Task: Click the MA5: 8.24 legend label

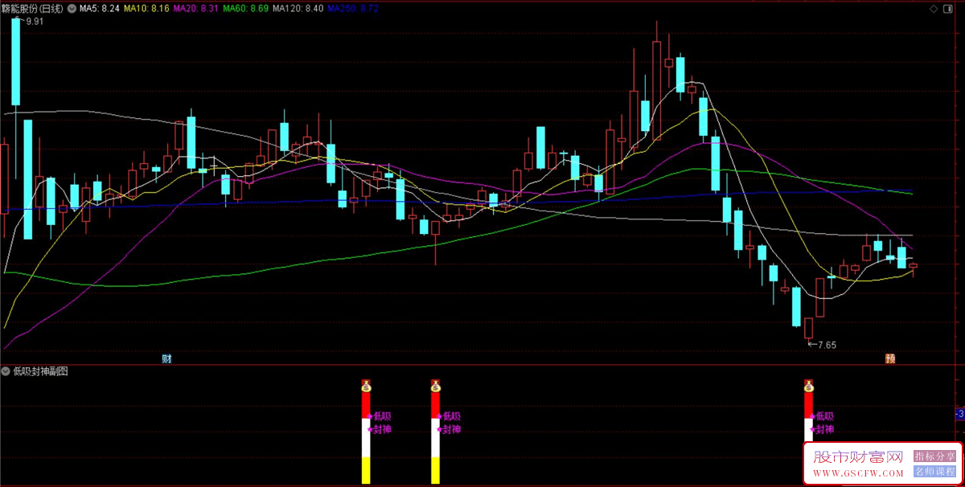Action: pyautogui.click(x=101, y=8)
